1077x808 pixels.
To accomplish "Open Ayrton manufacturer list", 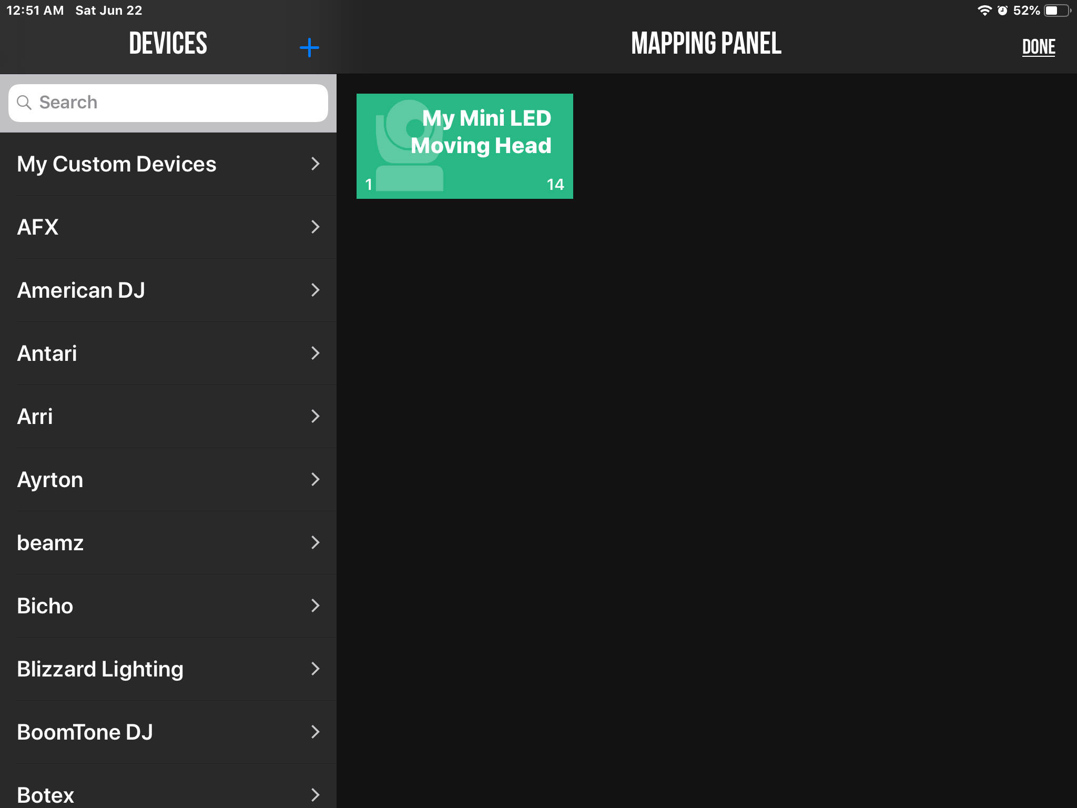I will click(168, 480).
